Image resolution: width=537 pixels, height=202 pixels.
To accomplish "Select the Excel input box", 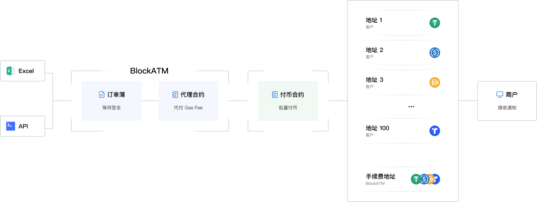I will click(x=23, y=71).
